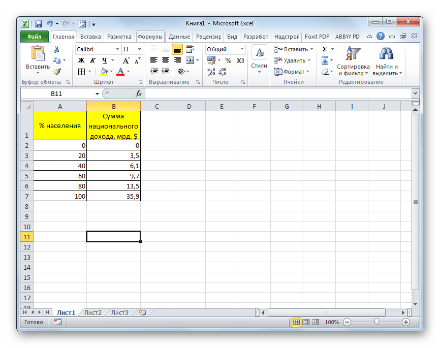The height and width of the screenshot is (348, 440).
Task: Click the insert function fx icon
Action: point(138,94)
